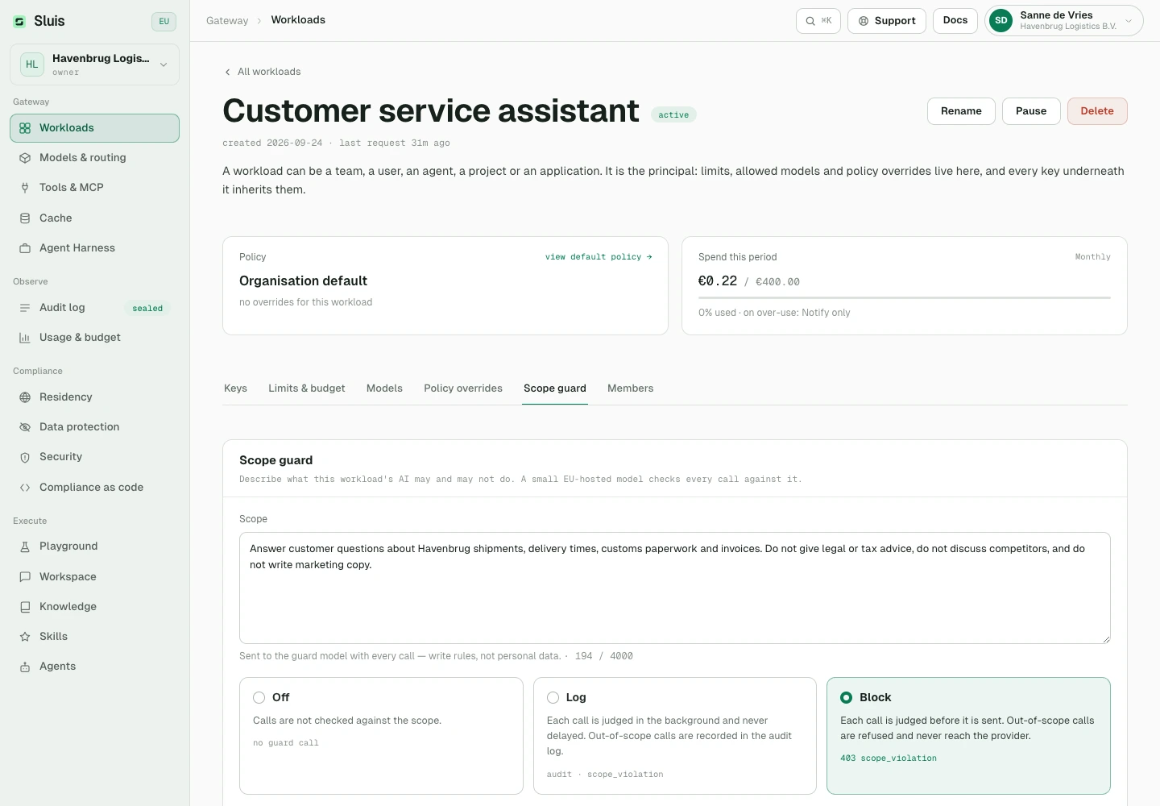
Task: Click the 403 scope_violation label
Action: [x=889, y=758]
